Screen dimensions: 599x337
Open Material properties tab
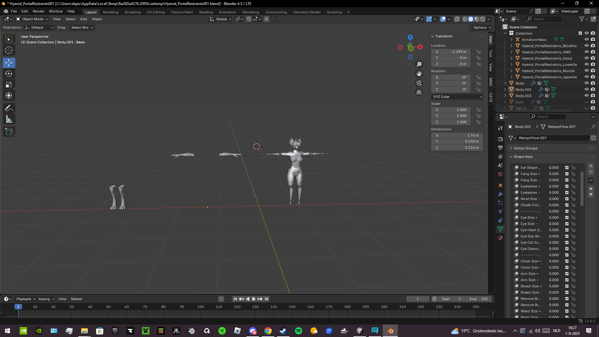click(500, 238)
